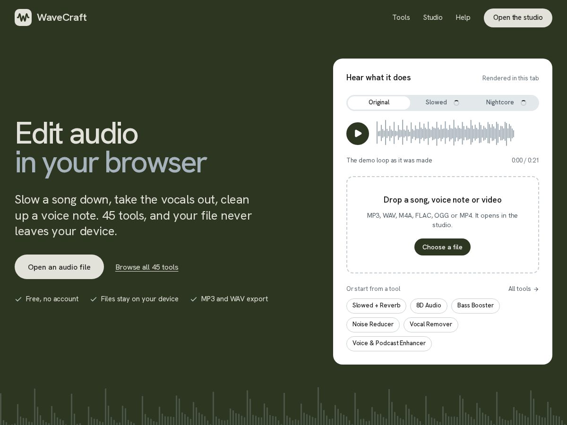Click the 'Edit audio' headline
Image resolution: width=567 pixels, height=425 pixels.
click(x=77, y=133)
